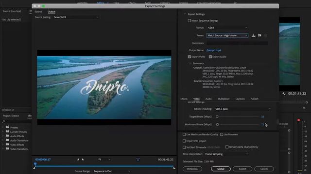Enable Set Start Timecode checkbox
The image size is (311, 174).
coord(184,147)
